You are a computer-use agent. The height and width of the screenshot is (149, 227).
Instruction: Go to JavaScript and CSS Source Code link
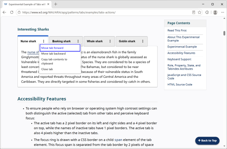point(184,77)
